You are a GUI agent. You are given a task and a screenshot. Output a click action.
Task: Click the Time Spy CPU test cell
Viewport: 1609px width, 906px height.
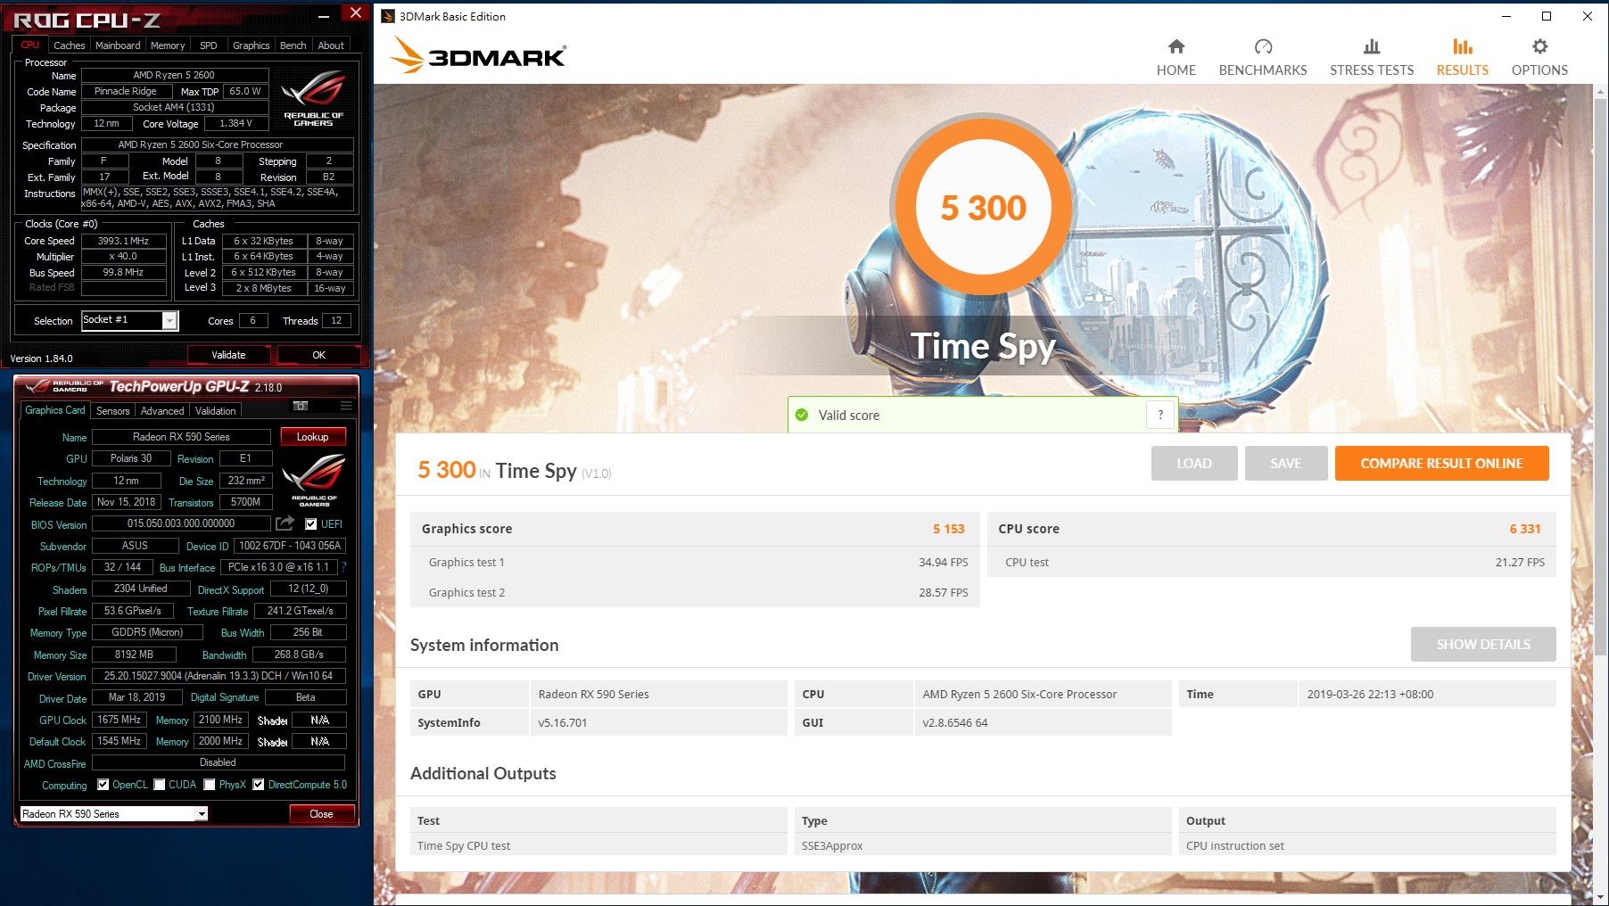(x=598, y=845)
